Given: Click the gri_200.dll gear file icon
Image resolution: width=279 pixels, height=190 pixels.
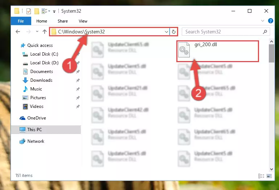Looking at the screenshot, I should coord(184,49).
